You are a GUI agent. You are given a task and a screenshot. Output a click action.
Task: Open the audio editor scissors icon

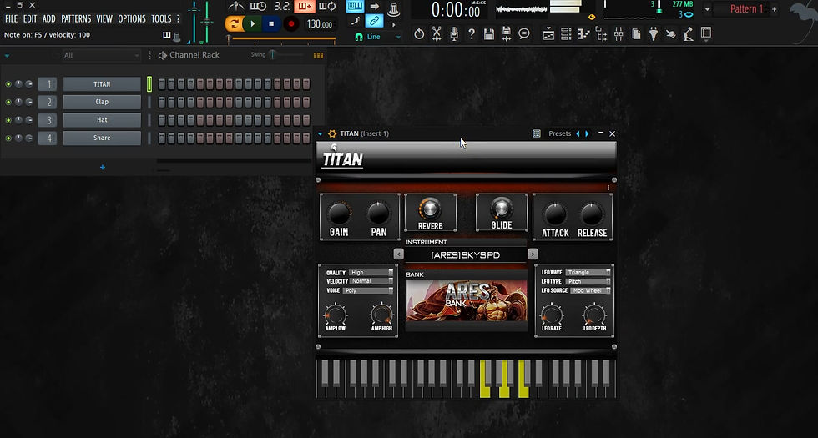coord(436,34)
